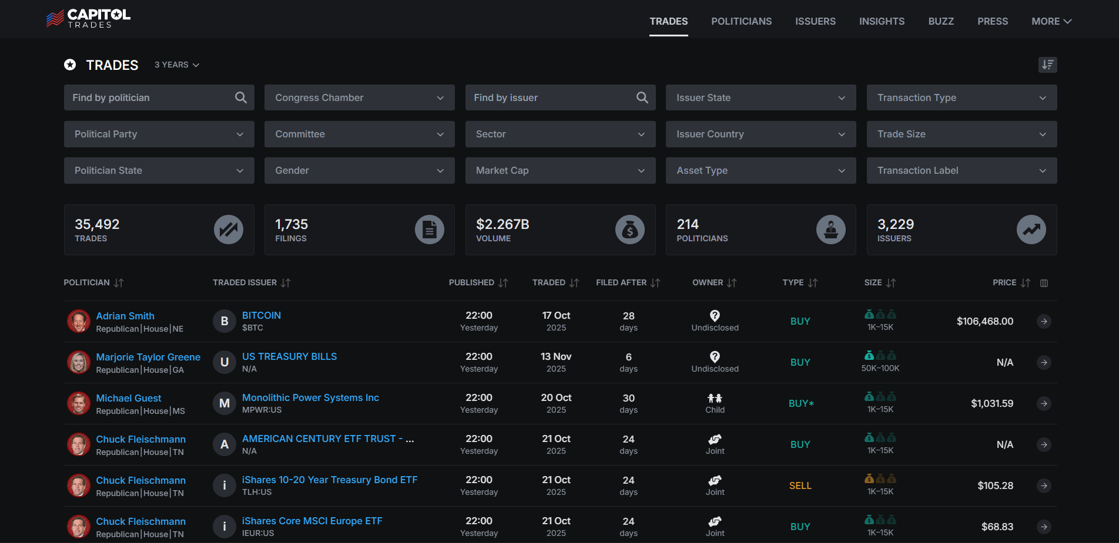Open Marjorie Taylor Greene's profile link
The image size is (1119, 543).
(x=148, y=357)
